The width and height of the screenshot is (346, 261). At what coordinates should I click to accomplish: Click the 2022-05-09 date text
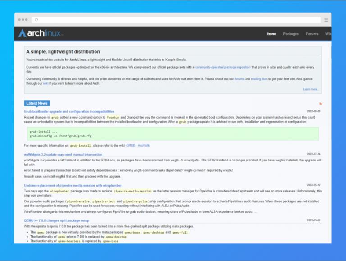click(x=314, y=220)
